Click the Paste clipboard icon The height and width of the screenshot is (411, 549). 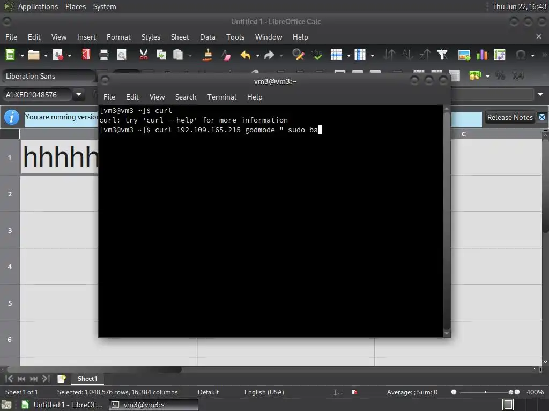(x=178, y=55)
